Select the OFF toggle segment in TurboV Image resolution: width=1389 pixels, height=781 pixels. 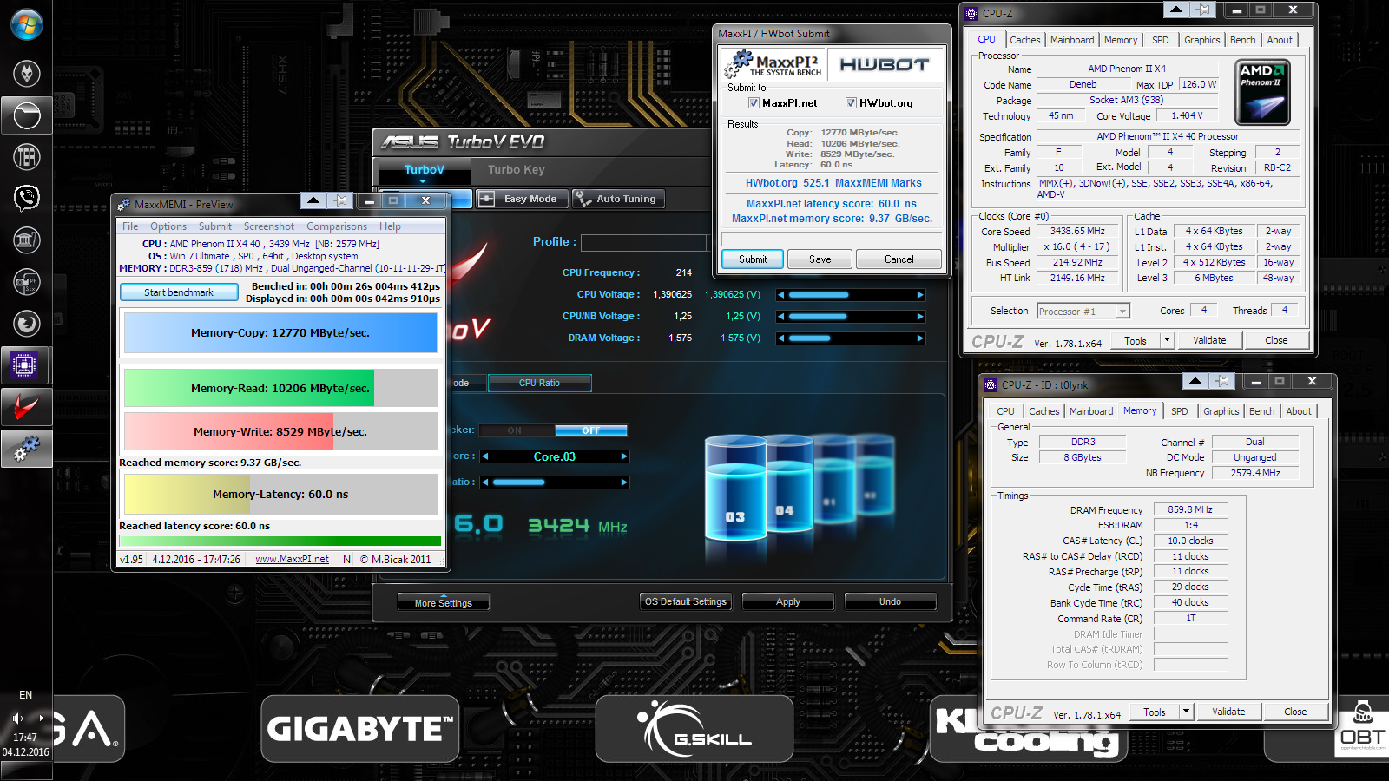(x=591, y=430)
